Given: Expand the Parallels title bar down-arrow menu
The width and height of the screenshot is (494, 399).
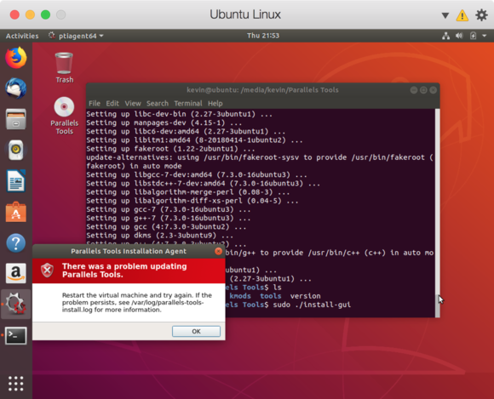Looking at the screenshot, I should [445, 15].
